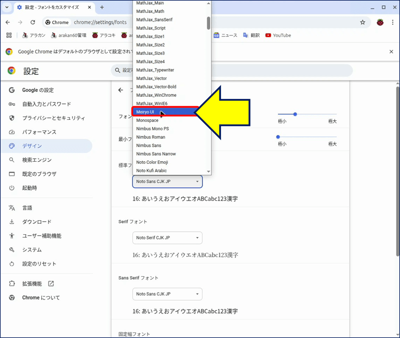Open the tab search dropdown arrow
This screenshot has height=338, width=400.
pos(7,7)
